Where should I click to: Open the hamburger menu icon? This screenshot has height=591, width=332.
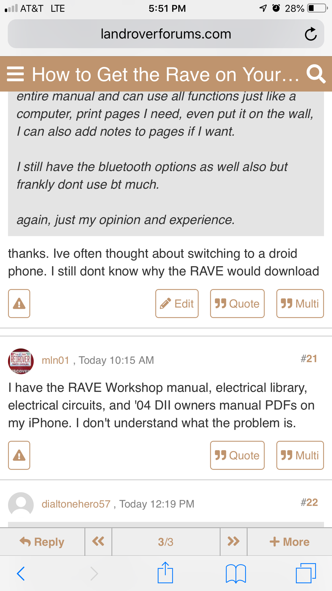point(15,74)
